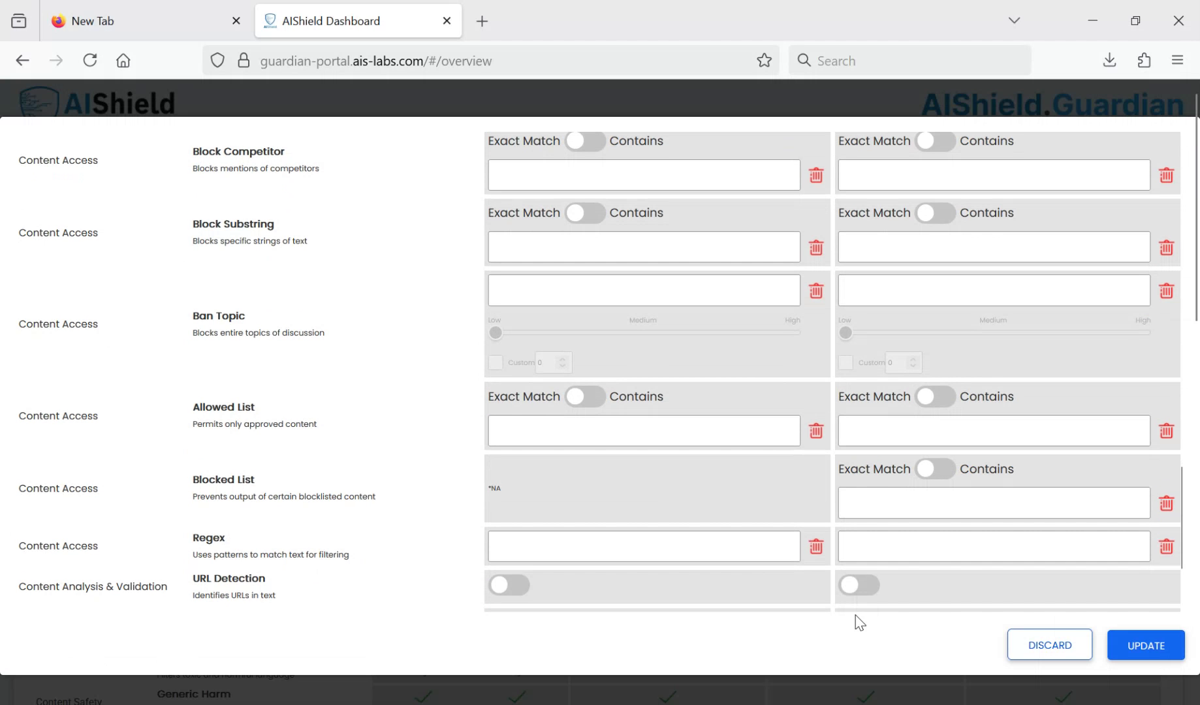
Task: Click the Block Substring input field
Action: tap(643, 247)
